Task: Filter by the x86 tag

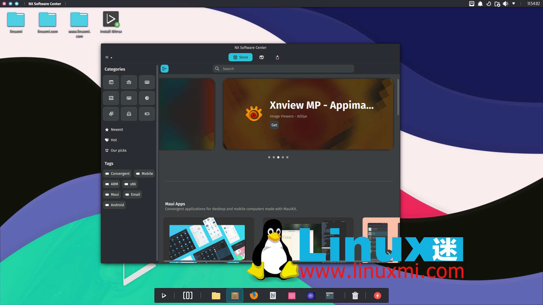Action: coord(130,184)
